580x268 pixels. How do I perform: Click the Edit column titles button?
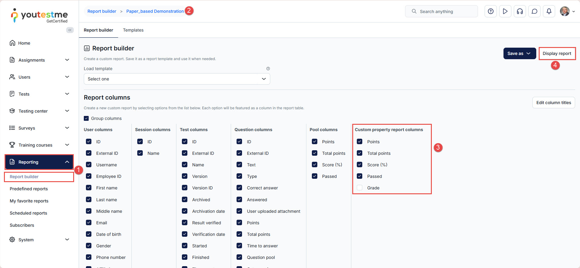[553, 103]
